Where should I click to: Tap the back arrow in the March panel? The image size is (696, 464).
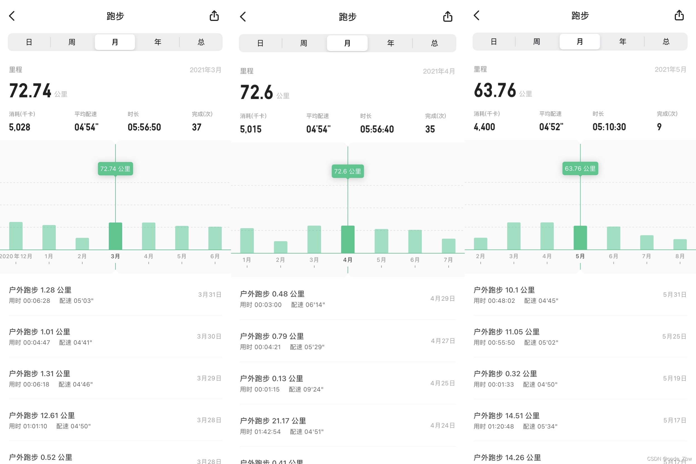click(x=12, y=16)
